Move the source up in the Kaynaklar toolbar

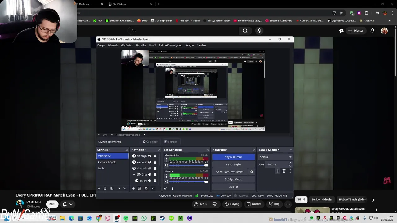153,188
